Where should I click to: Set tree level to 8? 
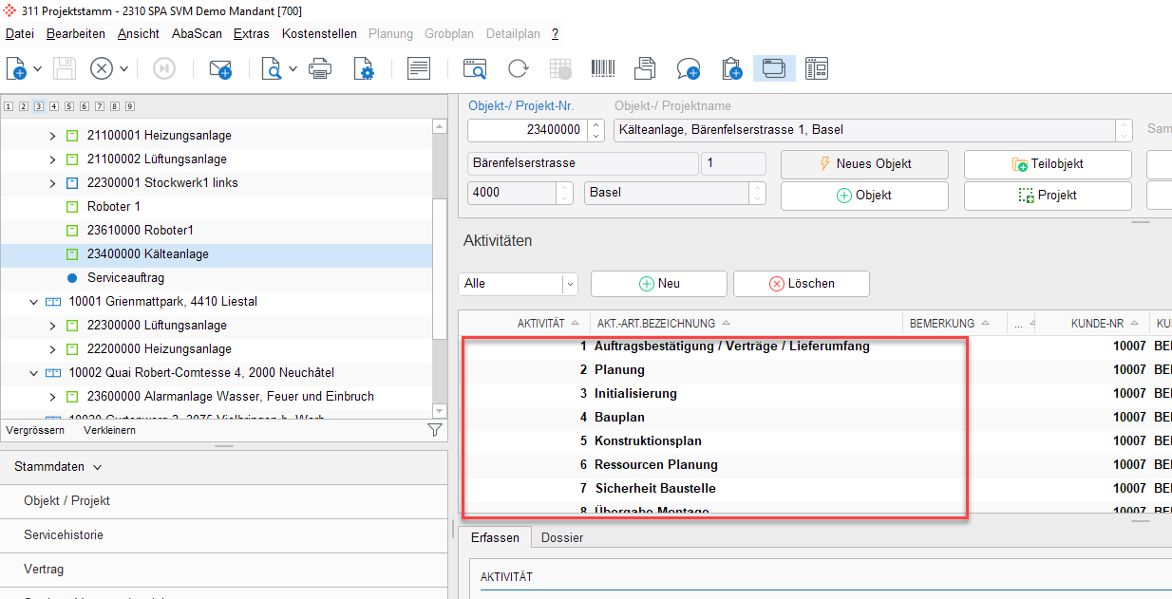point(115,106)
